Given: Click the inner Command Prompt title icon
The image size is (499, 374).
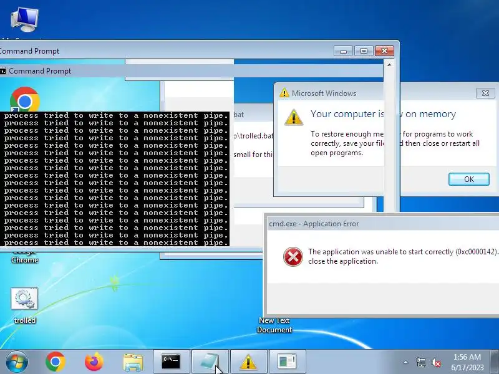Looking at the screenshot, I should [x=3, y=71].
